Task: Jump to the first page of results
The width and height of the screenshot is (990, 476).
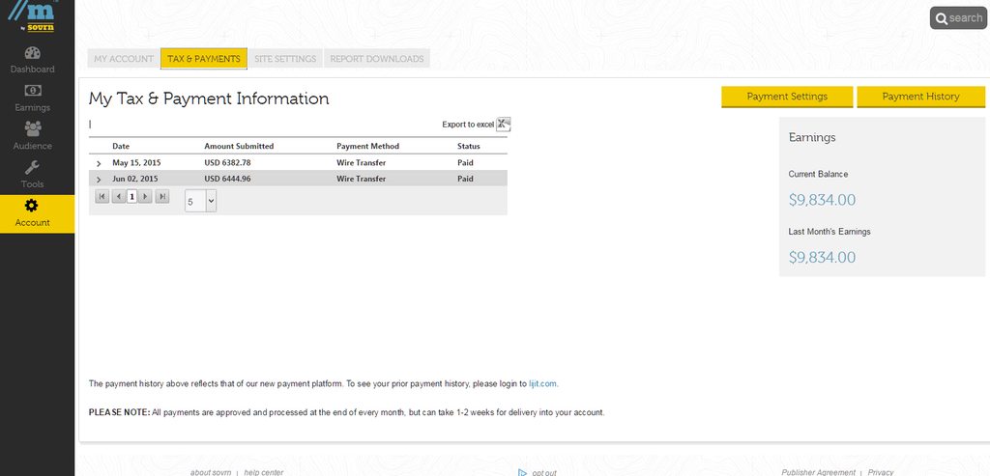Action: [102, 197]
